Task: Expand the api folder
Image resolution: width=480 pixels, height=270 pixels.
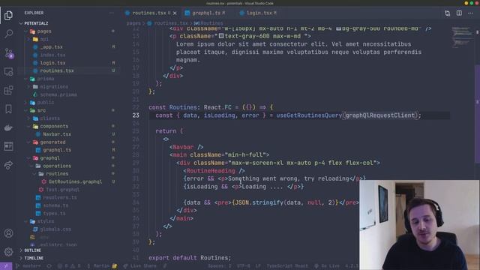Action: click(44, 39)
